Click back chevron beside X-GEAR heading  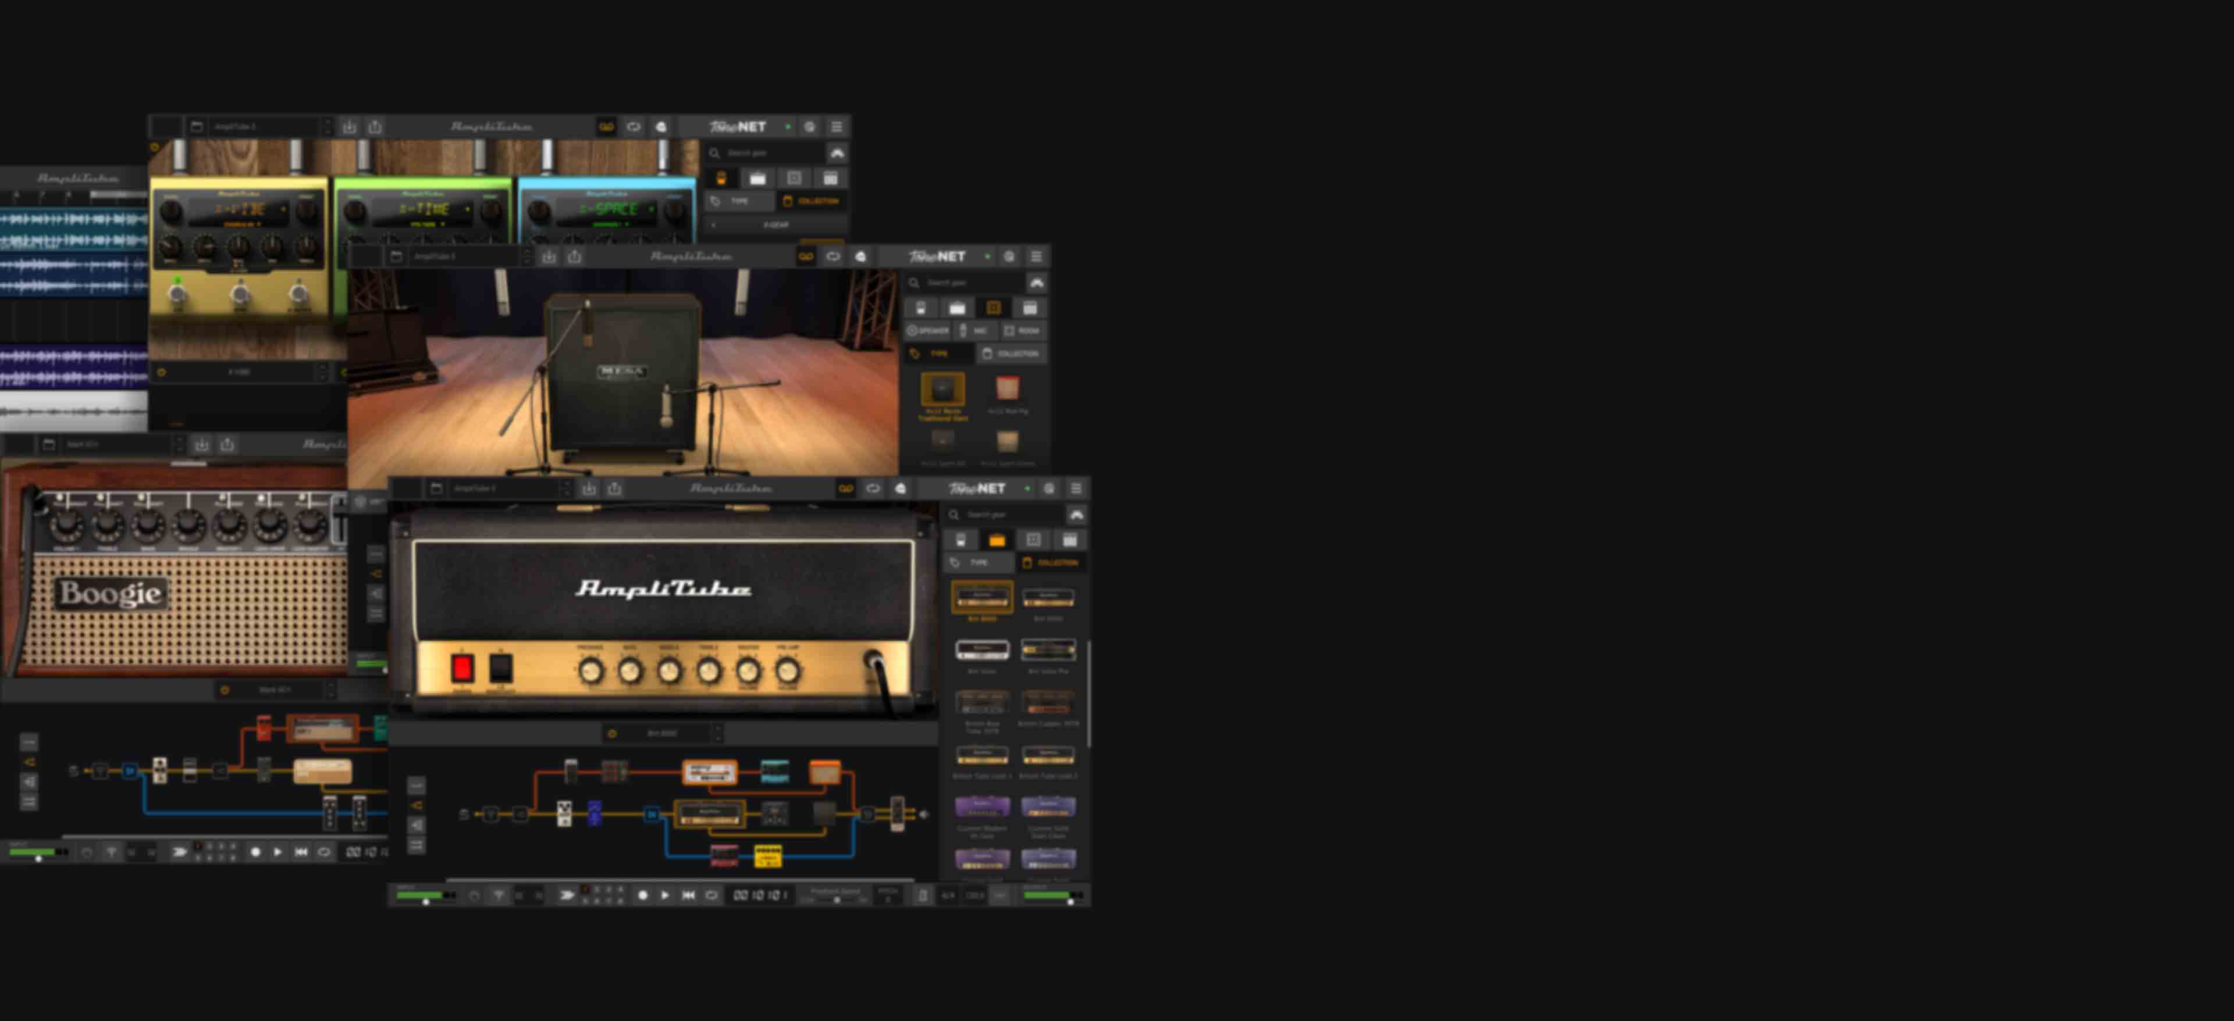click(714, 226)
